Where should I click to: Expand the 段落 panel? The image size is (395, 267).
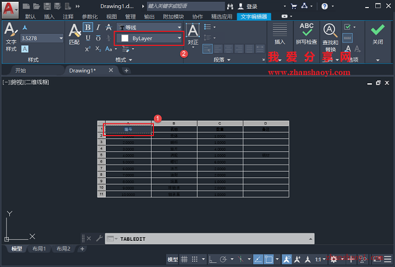pos(222,60)
